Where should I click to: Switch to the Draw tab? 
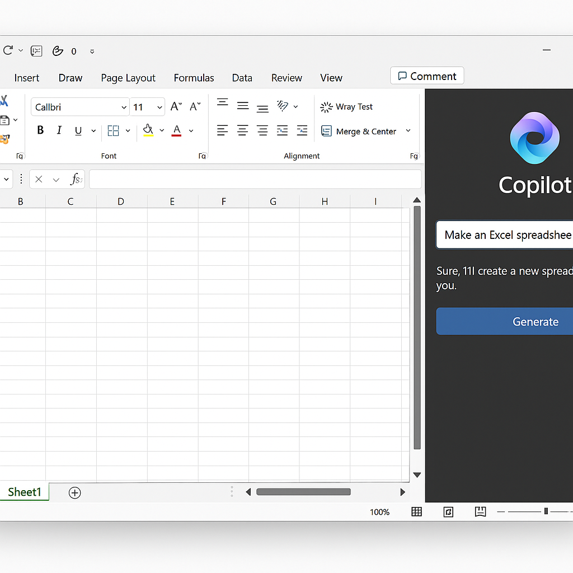[71, 78]
